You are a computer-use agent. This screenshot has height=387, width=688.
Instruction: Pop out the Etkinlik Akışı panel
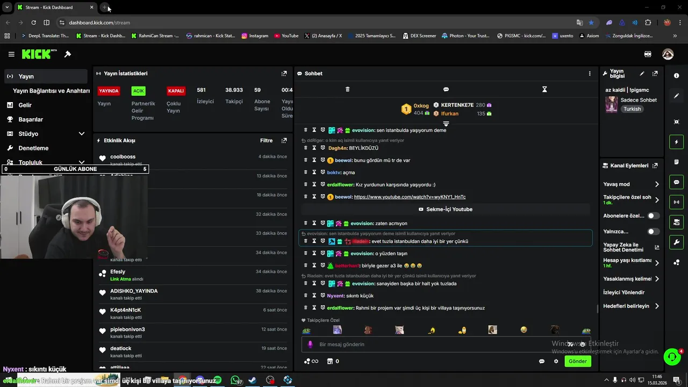pyautogui.click(x=284, y=140)
